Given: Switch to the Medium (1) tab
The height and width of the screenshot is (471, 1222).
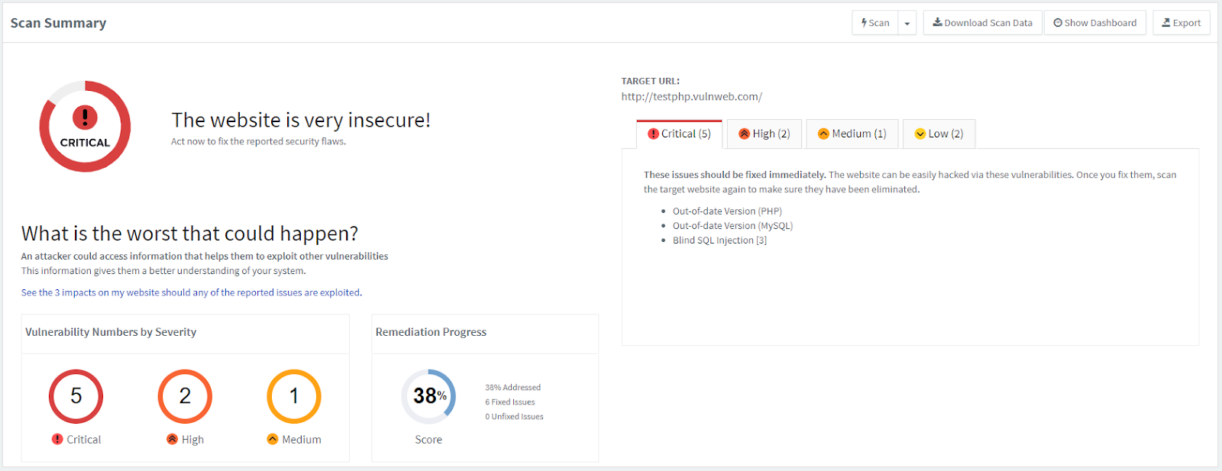Looking at the screenshot, I should (852, 134).
